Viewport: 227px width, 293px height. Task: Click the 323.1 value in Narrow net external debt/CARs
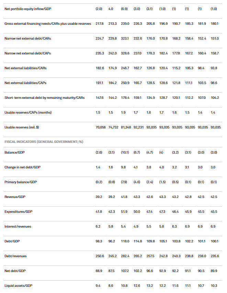(x=125, y=38)
